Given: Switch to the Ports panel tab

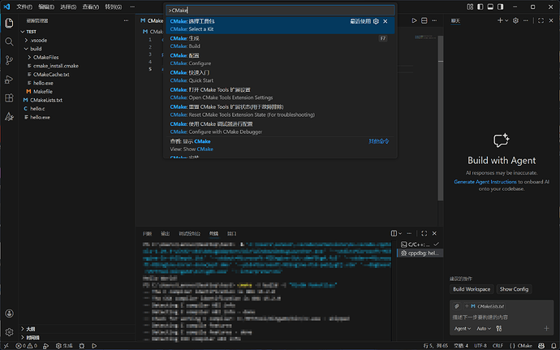Looking at the screenshot, I should (232, 233).
